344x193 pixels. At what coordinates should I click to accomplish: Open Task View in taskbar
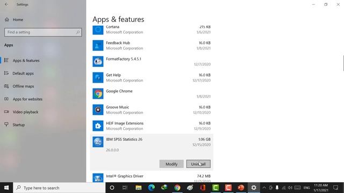(x=125, y=188)
